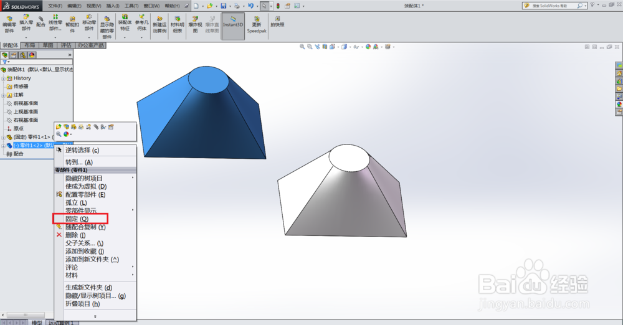Click the Open Part icon in context toolbar

[x=59, y=127]
